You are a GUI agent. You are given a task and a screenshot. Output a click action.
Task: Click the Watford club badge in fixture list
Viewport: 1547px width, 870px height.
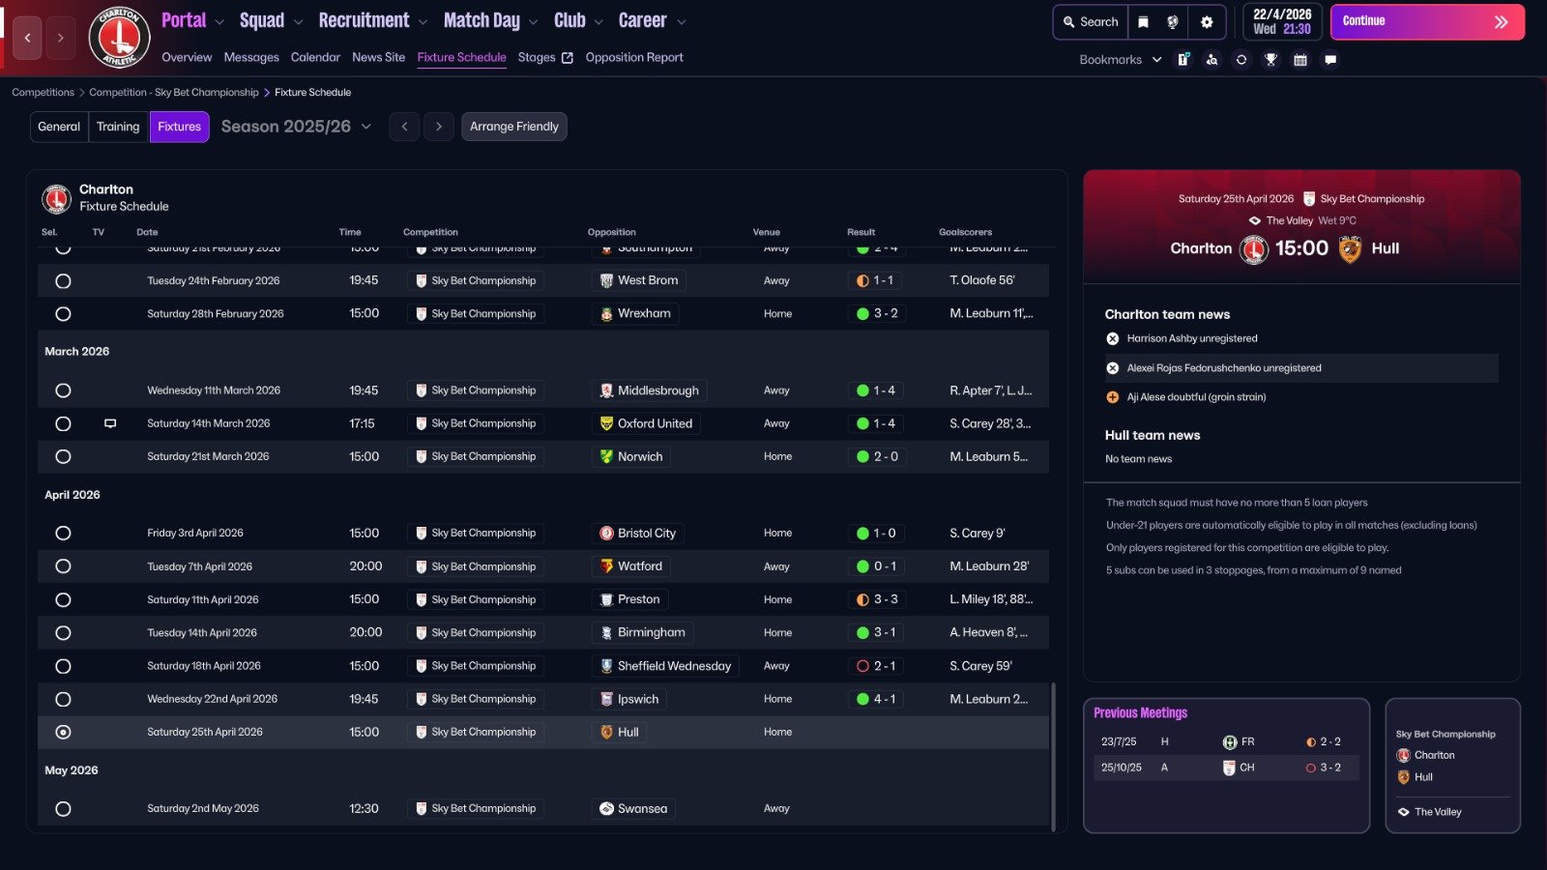tap(606, 566)
